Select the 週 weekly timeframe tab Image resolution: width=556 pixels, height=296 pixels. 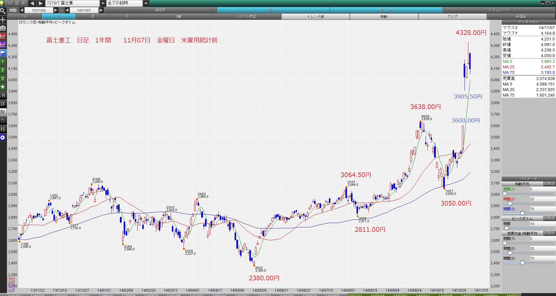[93, 17]
